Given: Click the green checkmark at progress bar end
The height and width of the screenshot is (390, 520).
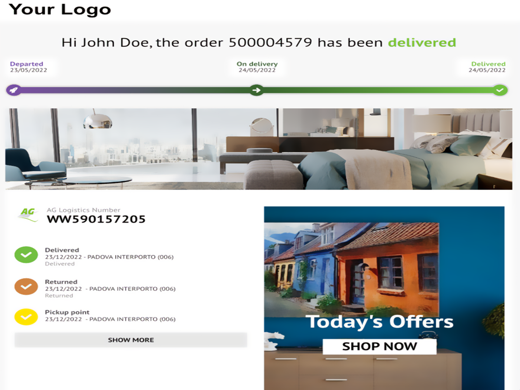Looking at the screenshot, I should (500, 90).
